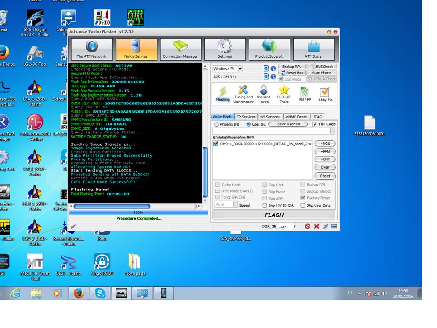Open Firefox from the taskbar
Viewport: 437px width, 328px height.
pos(79,293)
